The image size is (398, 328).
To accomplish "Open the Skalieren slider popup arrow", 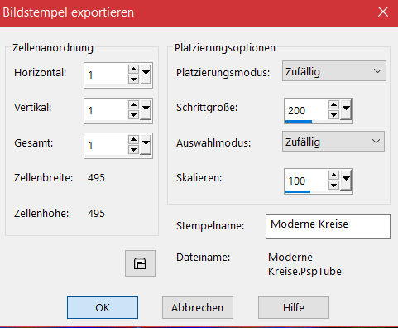I will click(x=346, y=180).
